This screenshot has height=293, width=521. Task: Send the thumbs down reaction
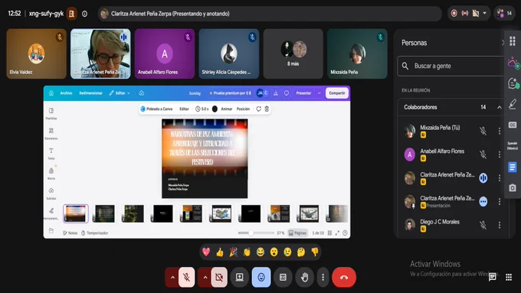[x=315, y=252]
